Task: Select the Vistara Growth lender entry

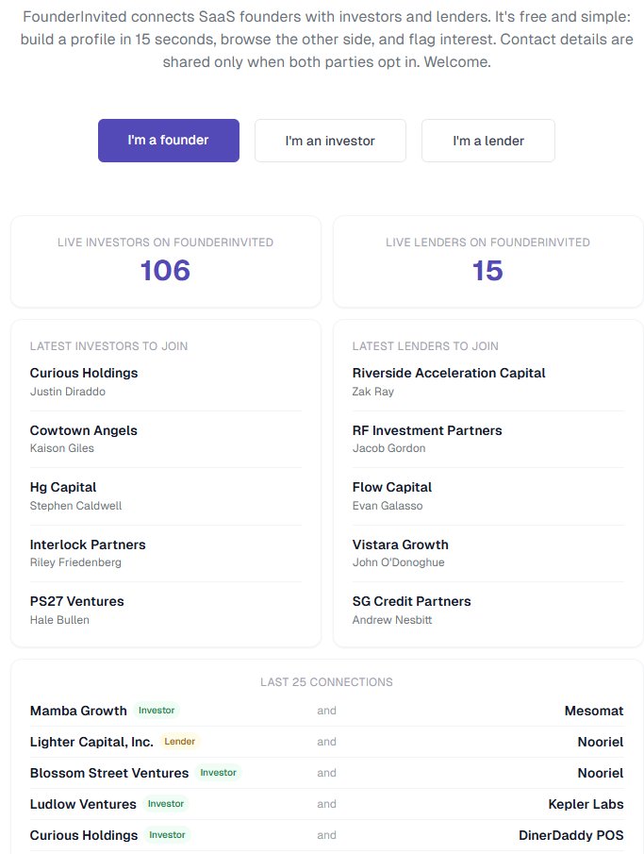Action: tap(400, 544)
